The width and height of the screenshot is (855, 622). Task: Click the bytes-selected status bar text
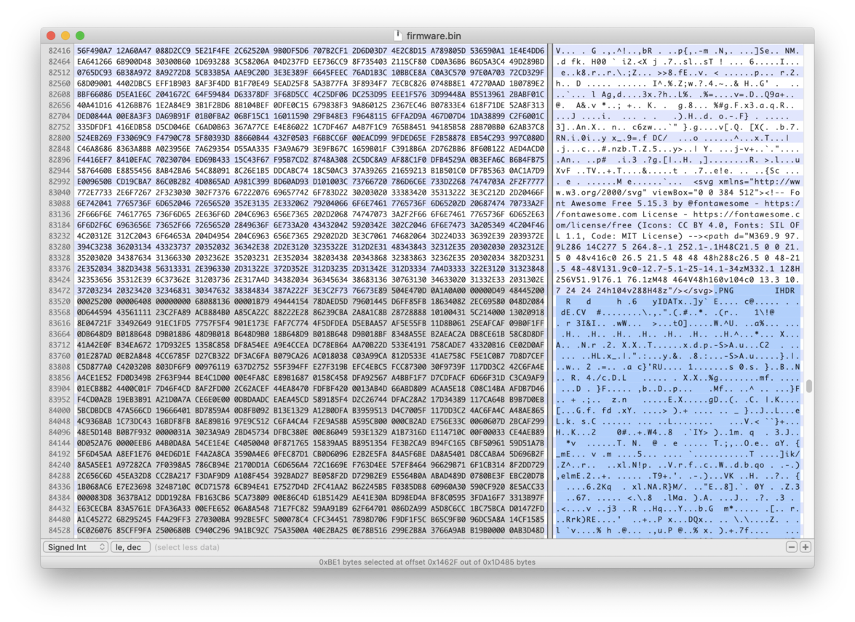pos(427,562)
